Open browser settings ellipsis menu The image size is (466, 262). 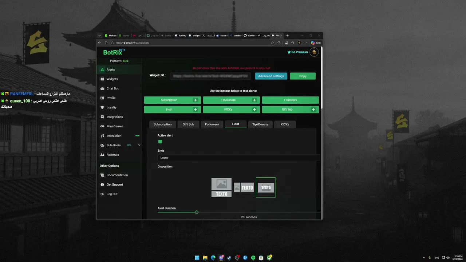click(x=306, y=43)
